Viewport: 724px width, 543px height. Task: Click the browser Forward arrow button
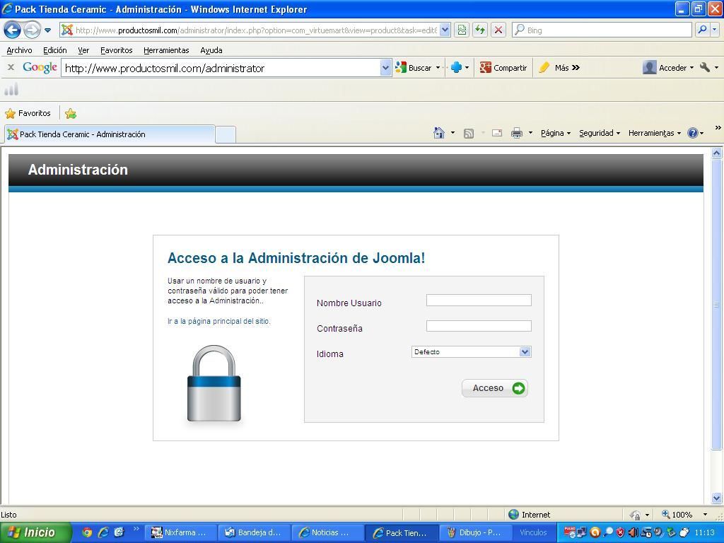pyautogui.click(x=32, y=30)
